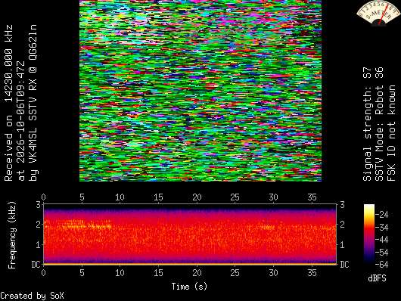Viewport: 401px width, 301px height.
Task: Click the 'Time (s)' axis label
Action: 189,287
